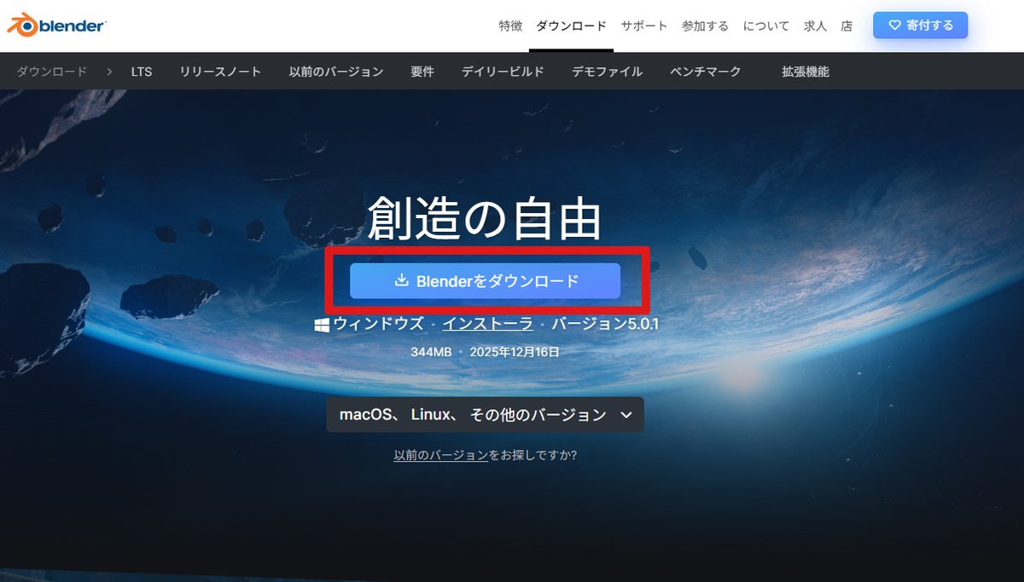1024x582 pixels.
Task: Go to 以前のバージョン in the sub-navigation bar
Action: click(336, 72)
